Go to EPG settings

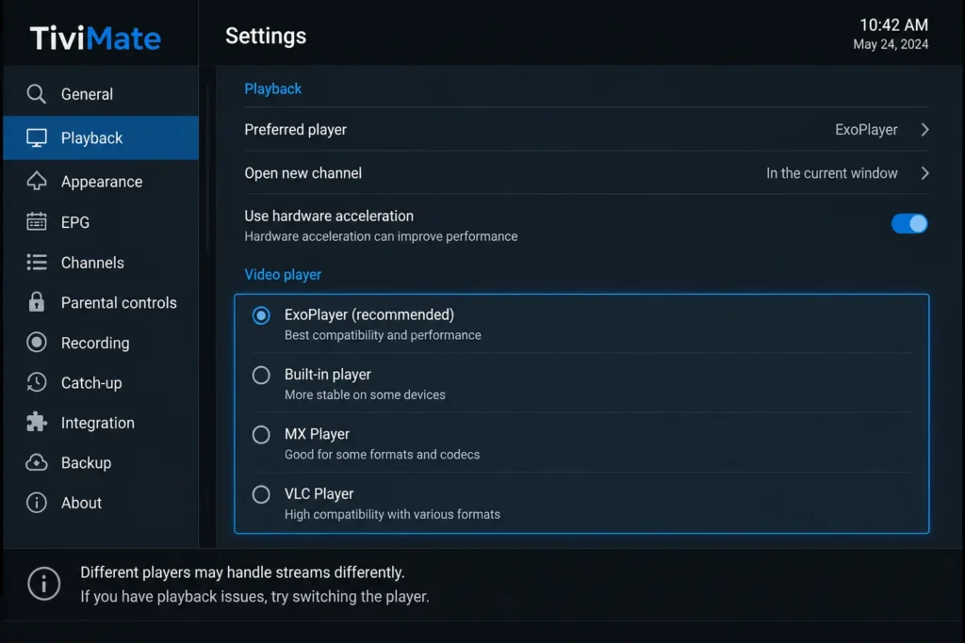click(101, 222)
